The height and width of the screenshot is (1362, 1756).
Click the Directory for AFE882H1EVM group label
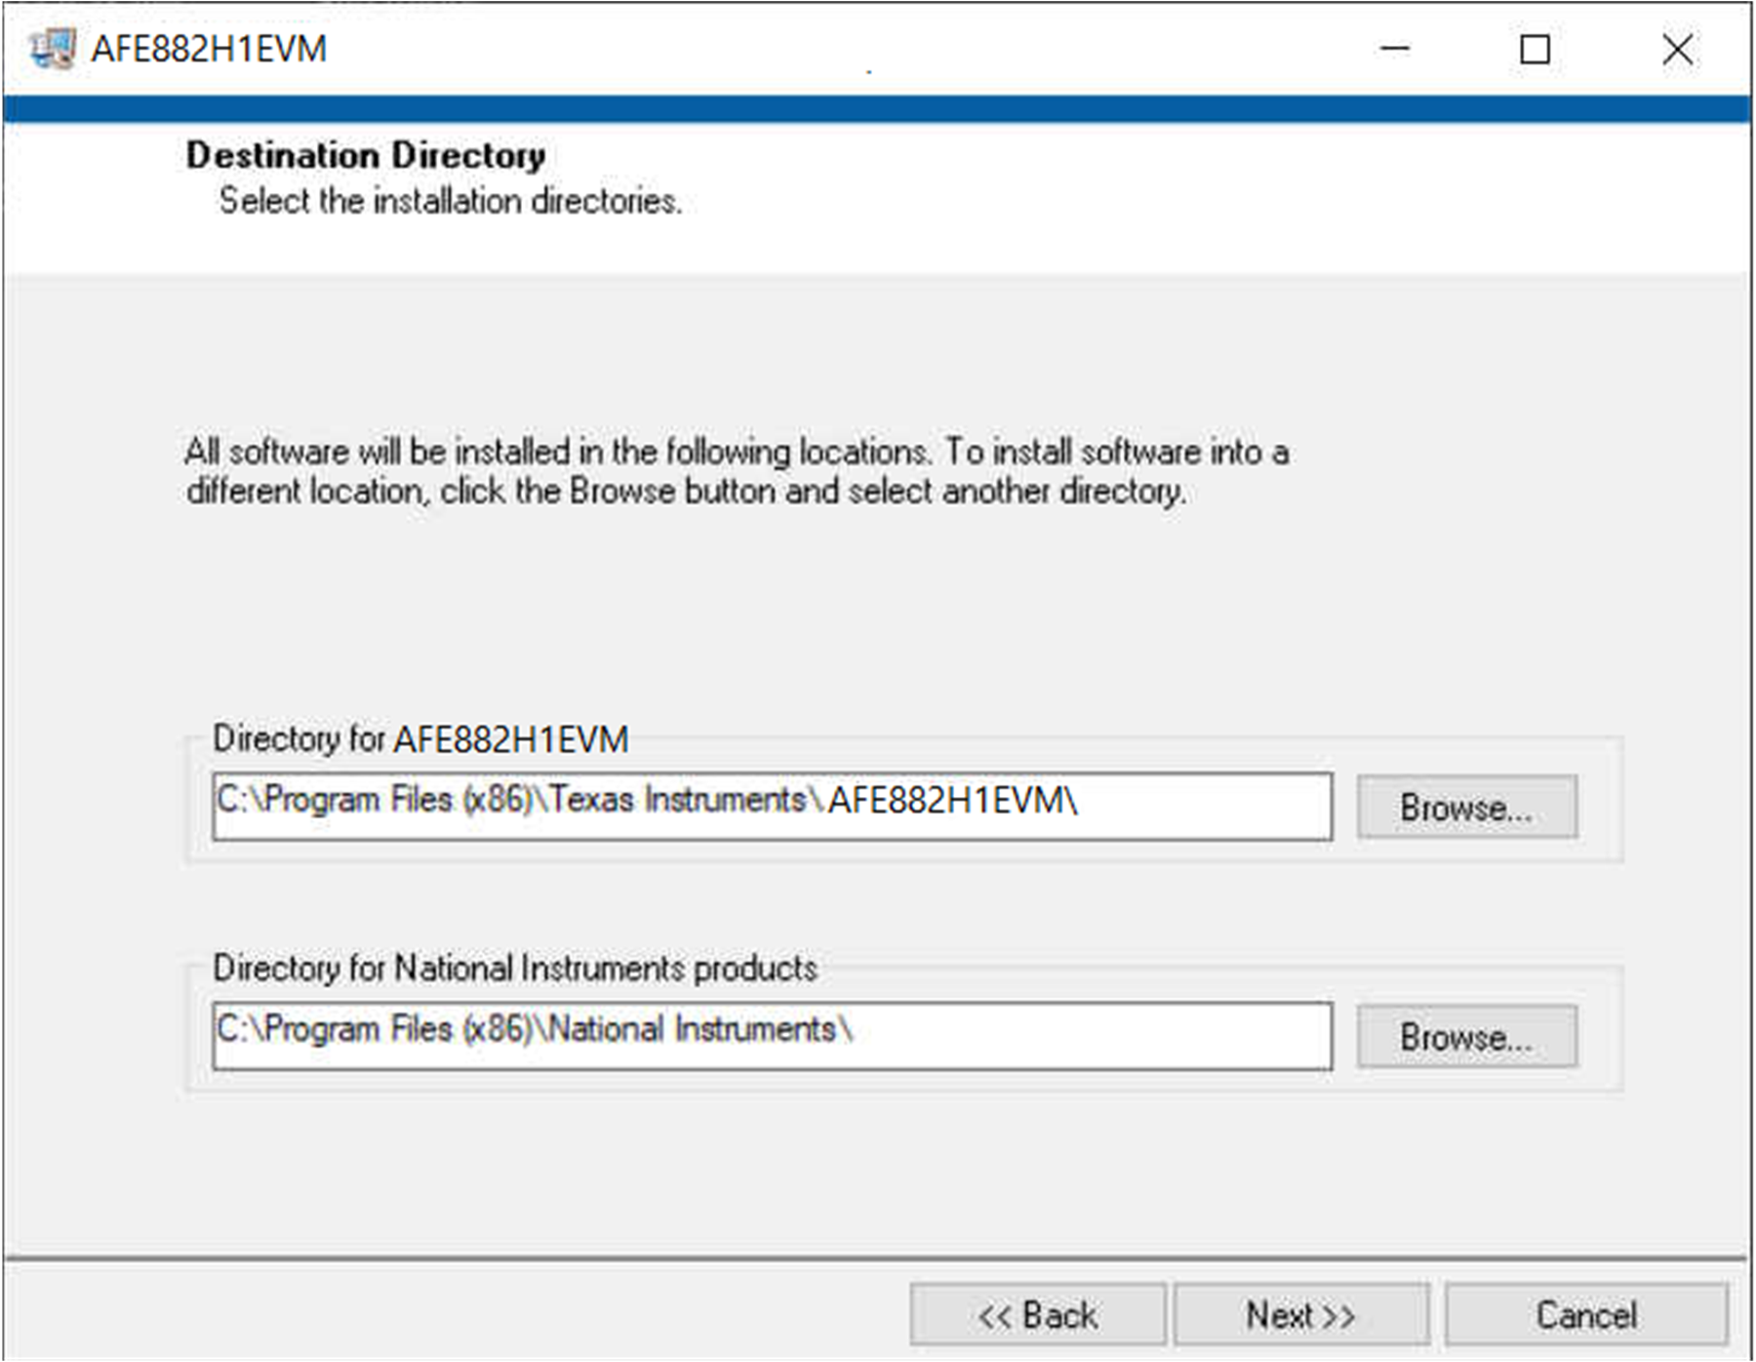(x=421, y=739)
